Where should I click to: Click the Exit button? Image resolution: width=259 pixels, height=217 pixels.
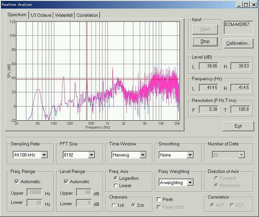238,126
